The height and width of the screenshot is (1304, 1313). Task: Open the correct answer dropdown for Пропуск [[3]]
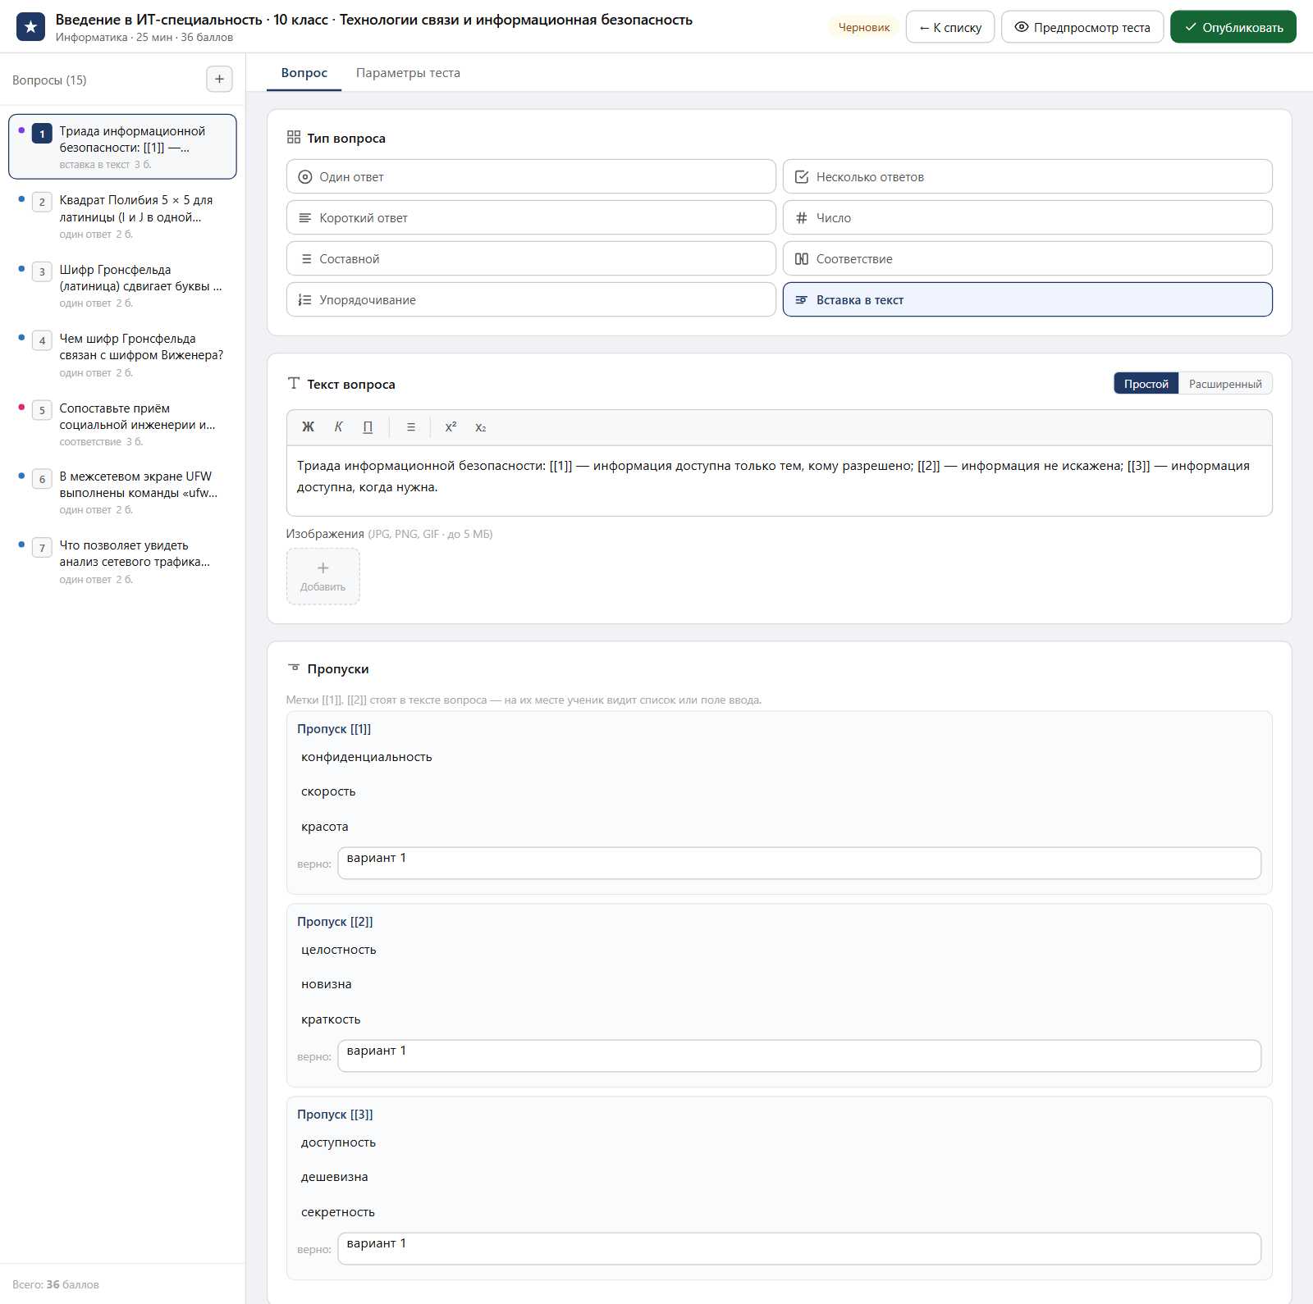coord(799,1249)
